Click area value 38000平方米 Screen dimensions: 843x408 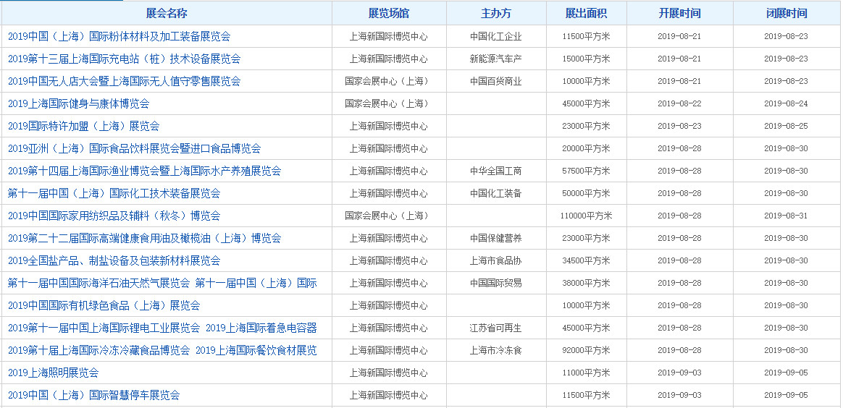(586, 283)
